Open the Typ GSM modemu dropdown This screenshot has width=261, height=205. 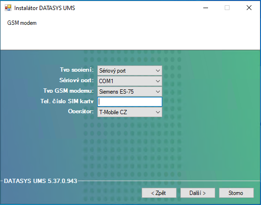click(x=129, y=91)
